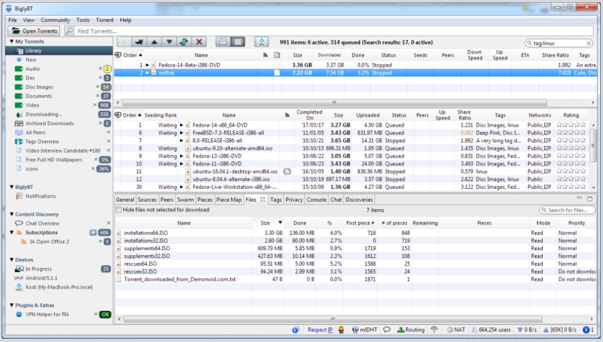Switch to the simple list view icon

223,42
